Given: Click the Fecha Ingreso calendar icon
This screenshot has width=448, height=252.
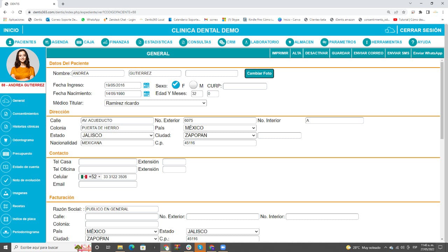Looking at the screenshot, I should 147,85.
